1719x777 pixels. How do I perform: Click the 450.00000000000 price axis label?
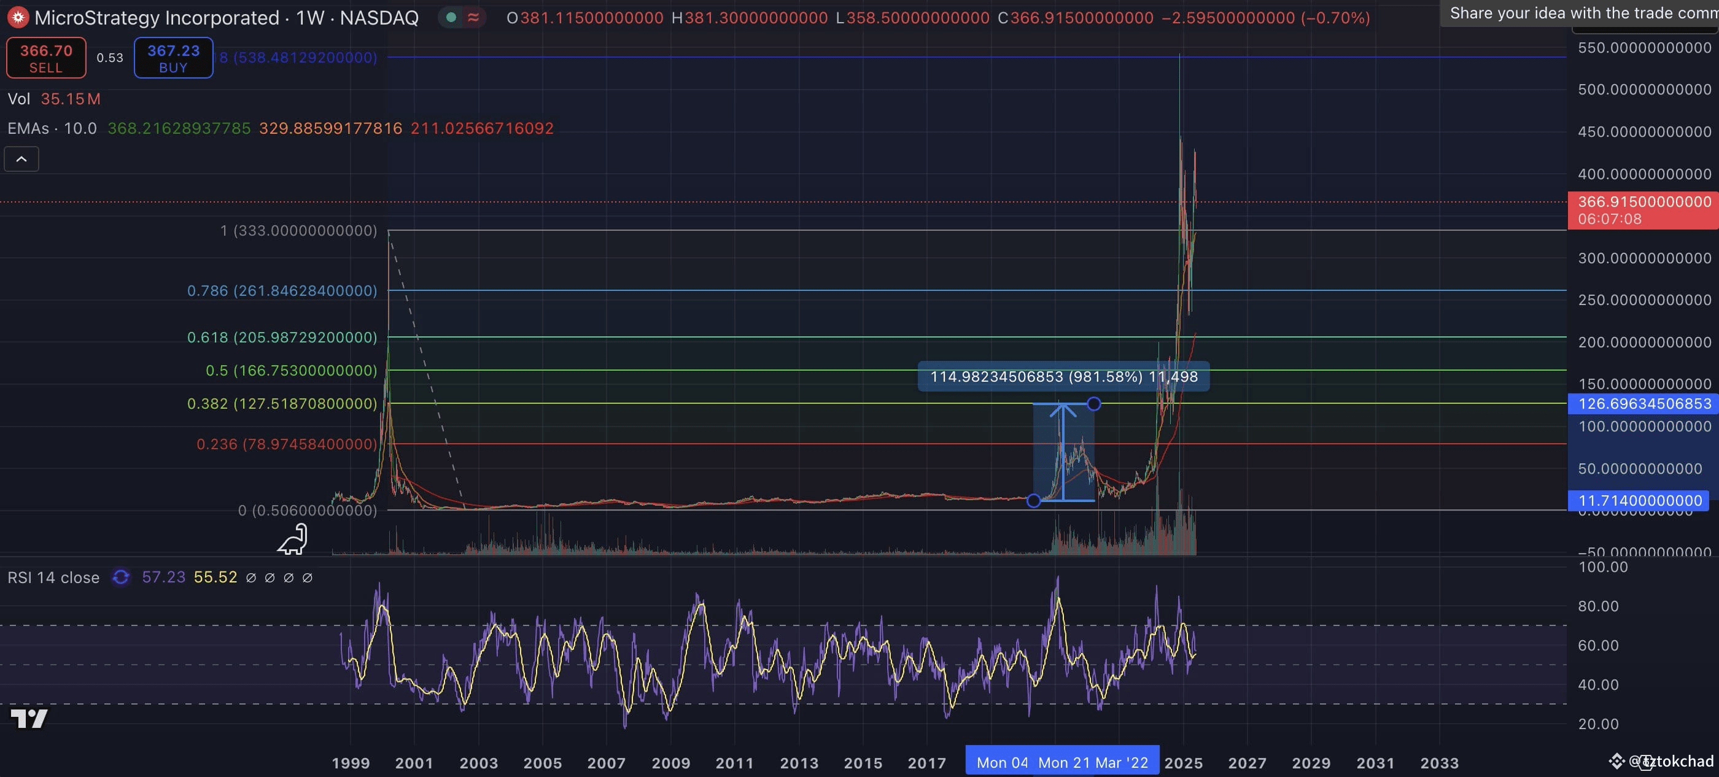click(1644, 132)
